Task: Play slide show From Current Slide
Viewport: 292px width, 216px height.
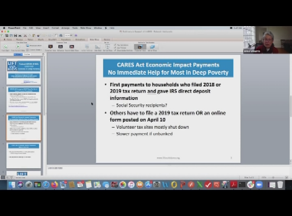Action: coord(18,47)
